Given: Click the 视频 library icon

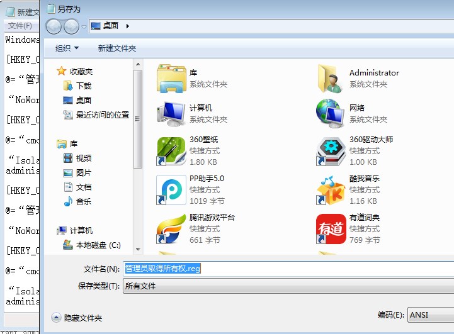Looking at the screenshot, I should pos(68,158).
